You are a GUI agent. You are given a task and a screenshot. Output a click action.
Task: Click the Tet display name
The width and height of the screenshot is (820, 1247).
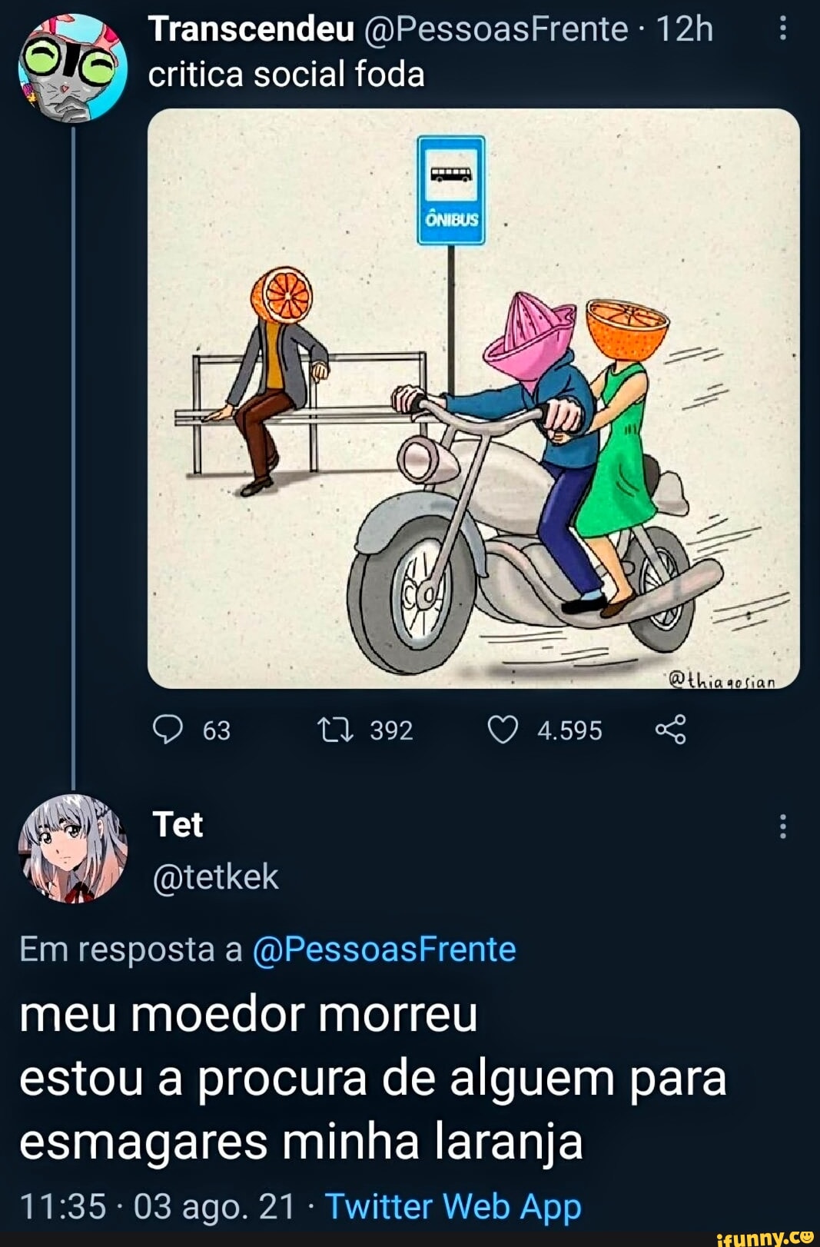(x=178, y=825)
